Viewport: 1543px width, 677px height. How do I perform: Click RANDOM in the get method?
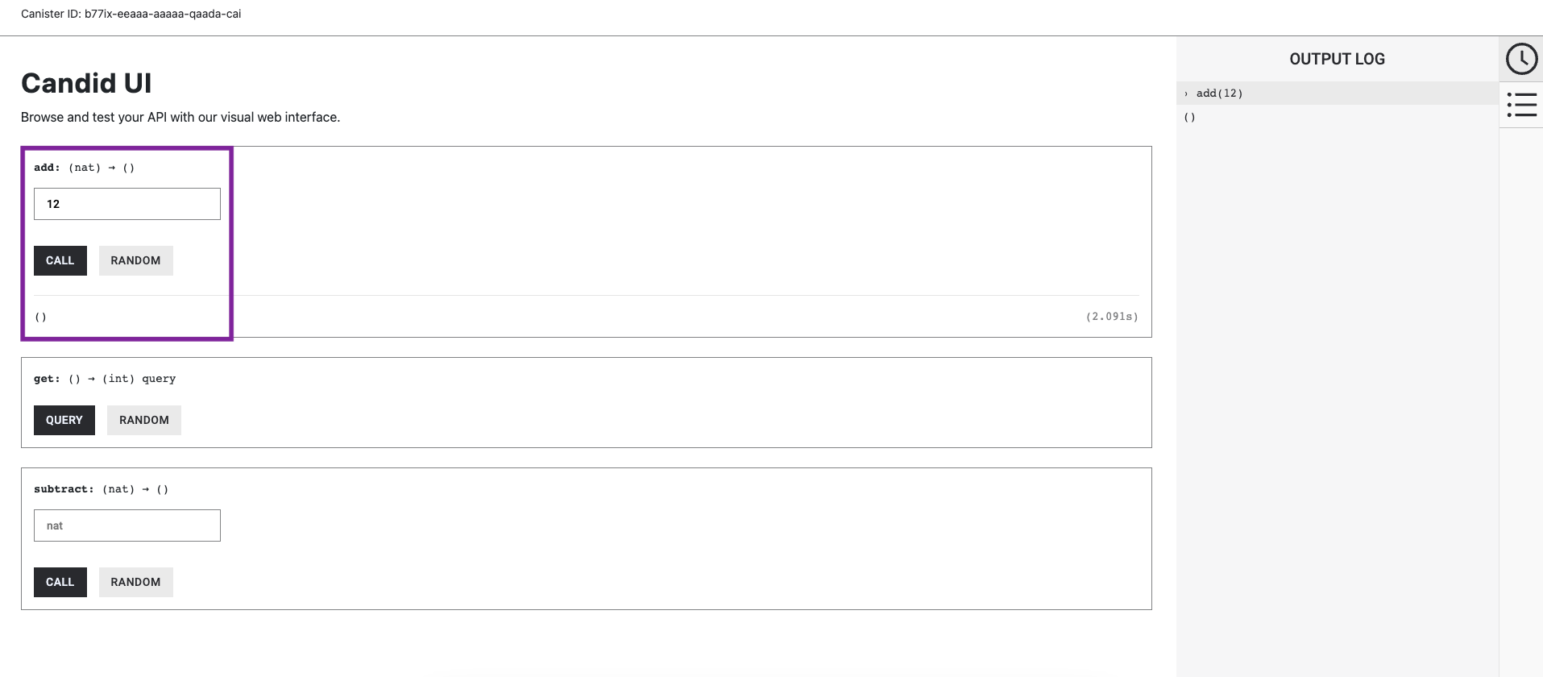pyautogui.click(x=144, y=420)
